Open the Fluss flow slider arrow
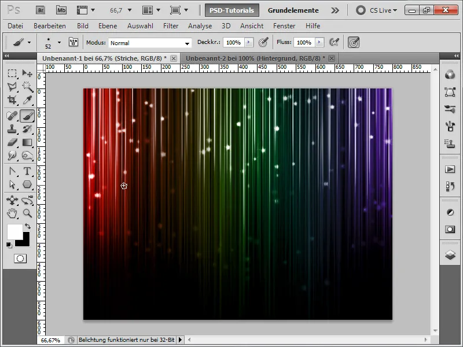The width and height of the screenshot is (463, 347). [x=319, y=42]
